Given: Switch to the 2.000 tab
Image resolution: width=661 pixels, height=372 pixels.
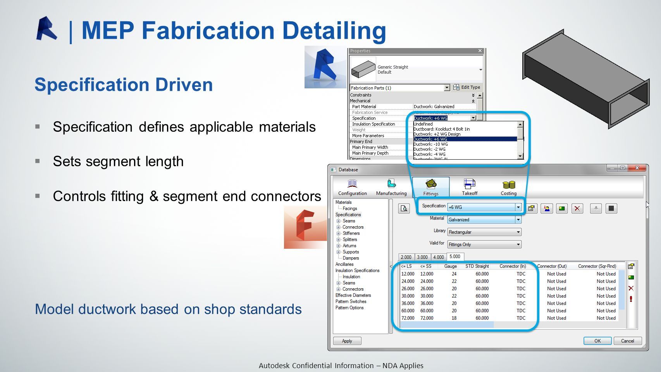Looking at the screenshot, I should coord(406,257).
